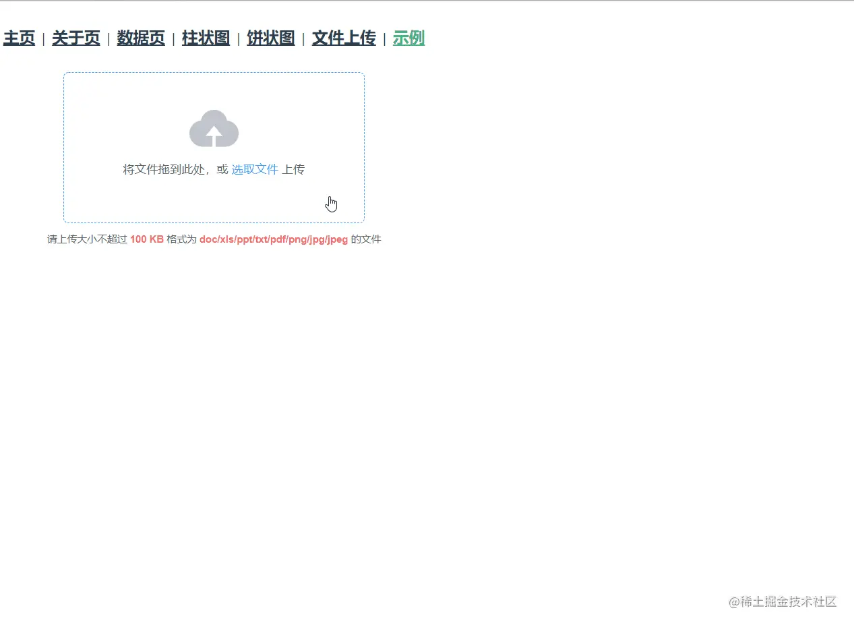Navigate to the 数据页 tab
854x625 pixels.
tap(140, 38)
